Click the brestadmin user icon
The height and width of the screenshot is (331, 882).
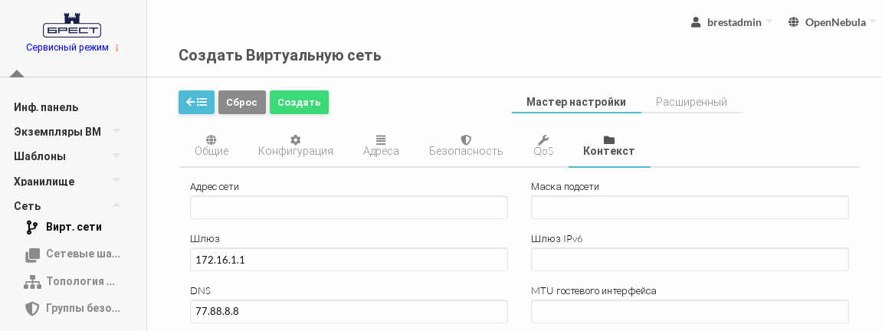(696, 22)
